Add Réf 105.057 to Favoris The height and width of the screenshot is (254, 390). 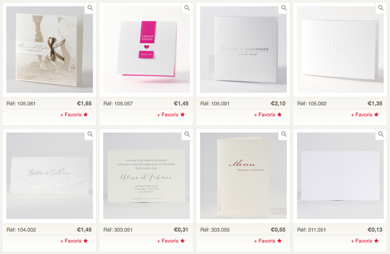click(x=171, y=115)
